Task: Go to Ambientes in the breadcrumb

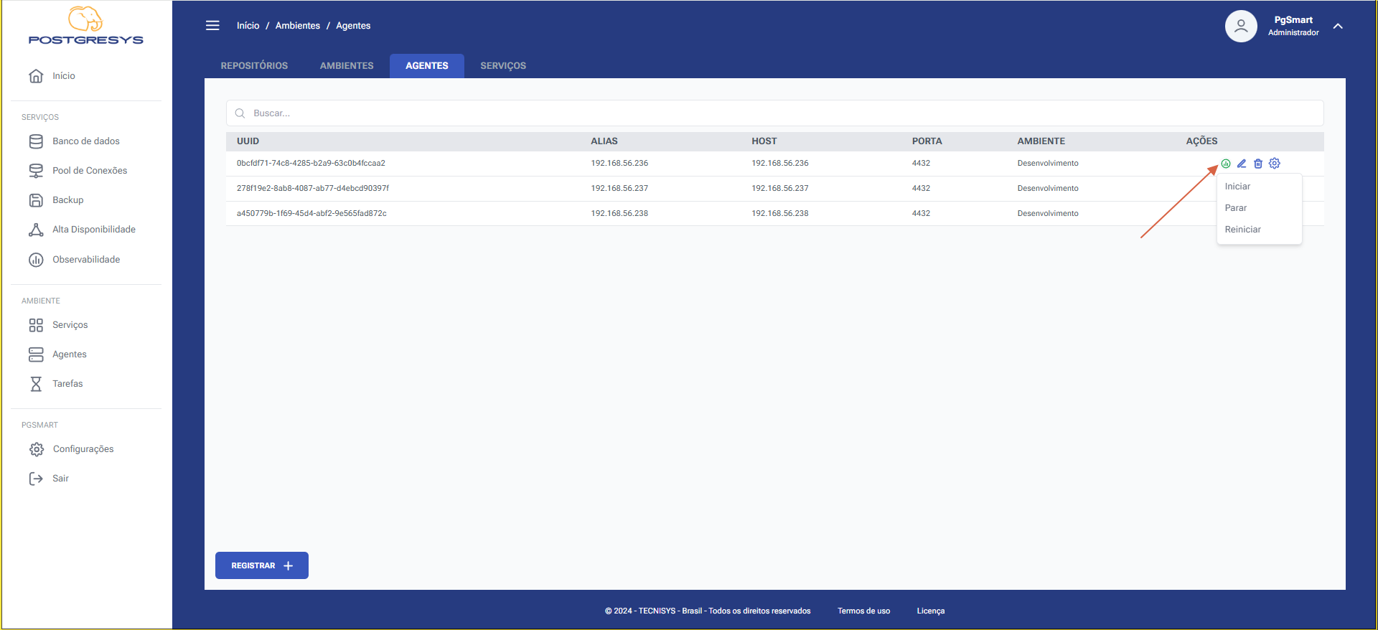Action: pos(298,26)
